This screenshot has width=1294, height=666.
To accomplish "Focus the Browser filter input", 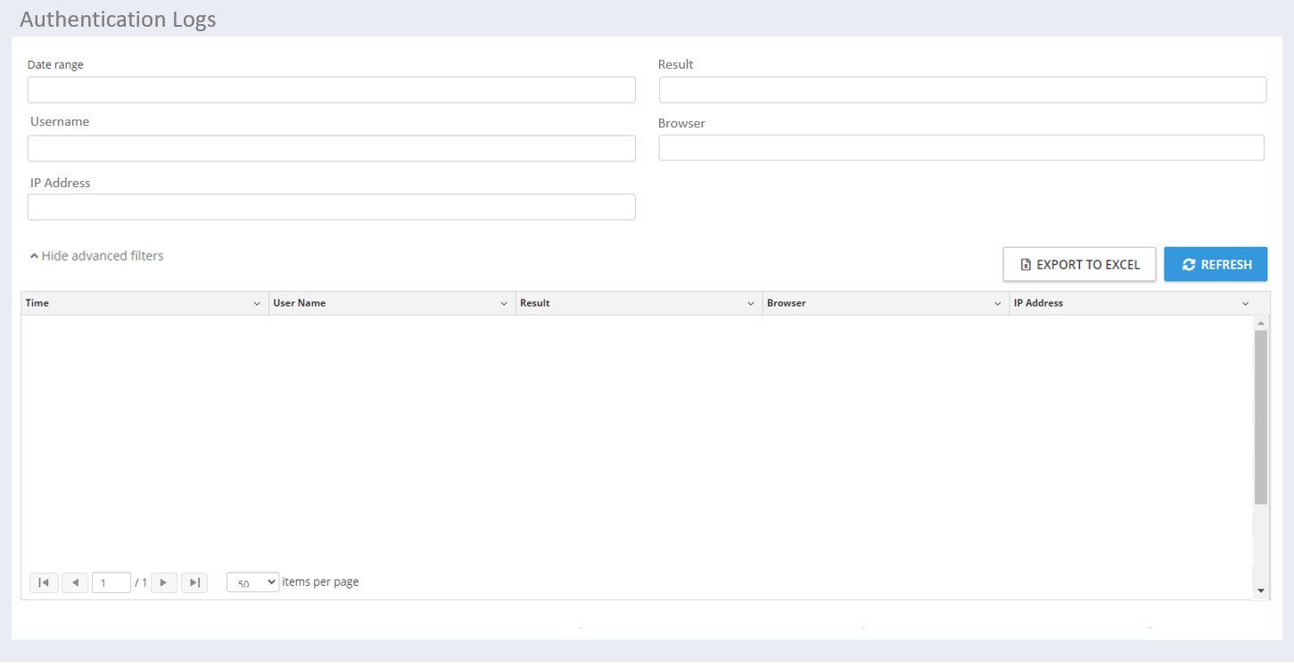I will coord(961,148).
